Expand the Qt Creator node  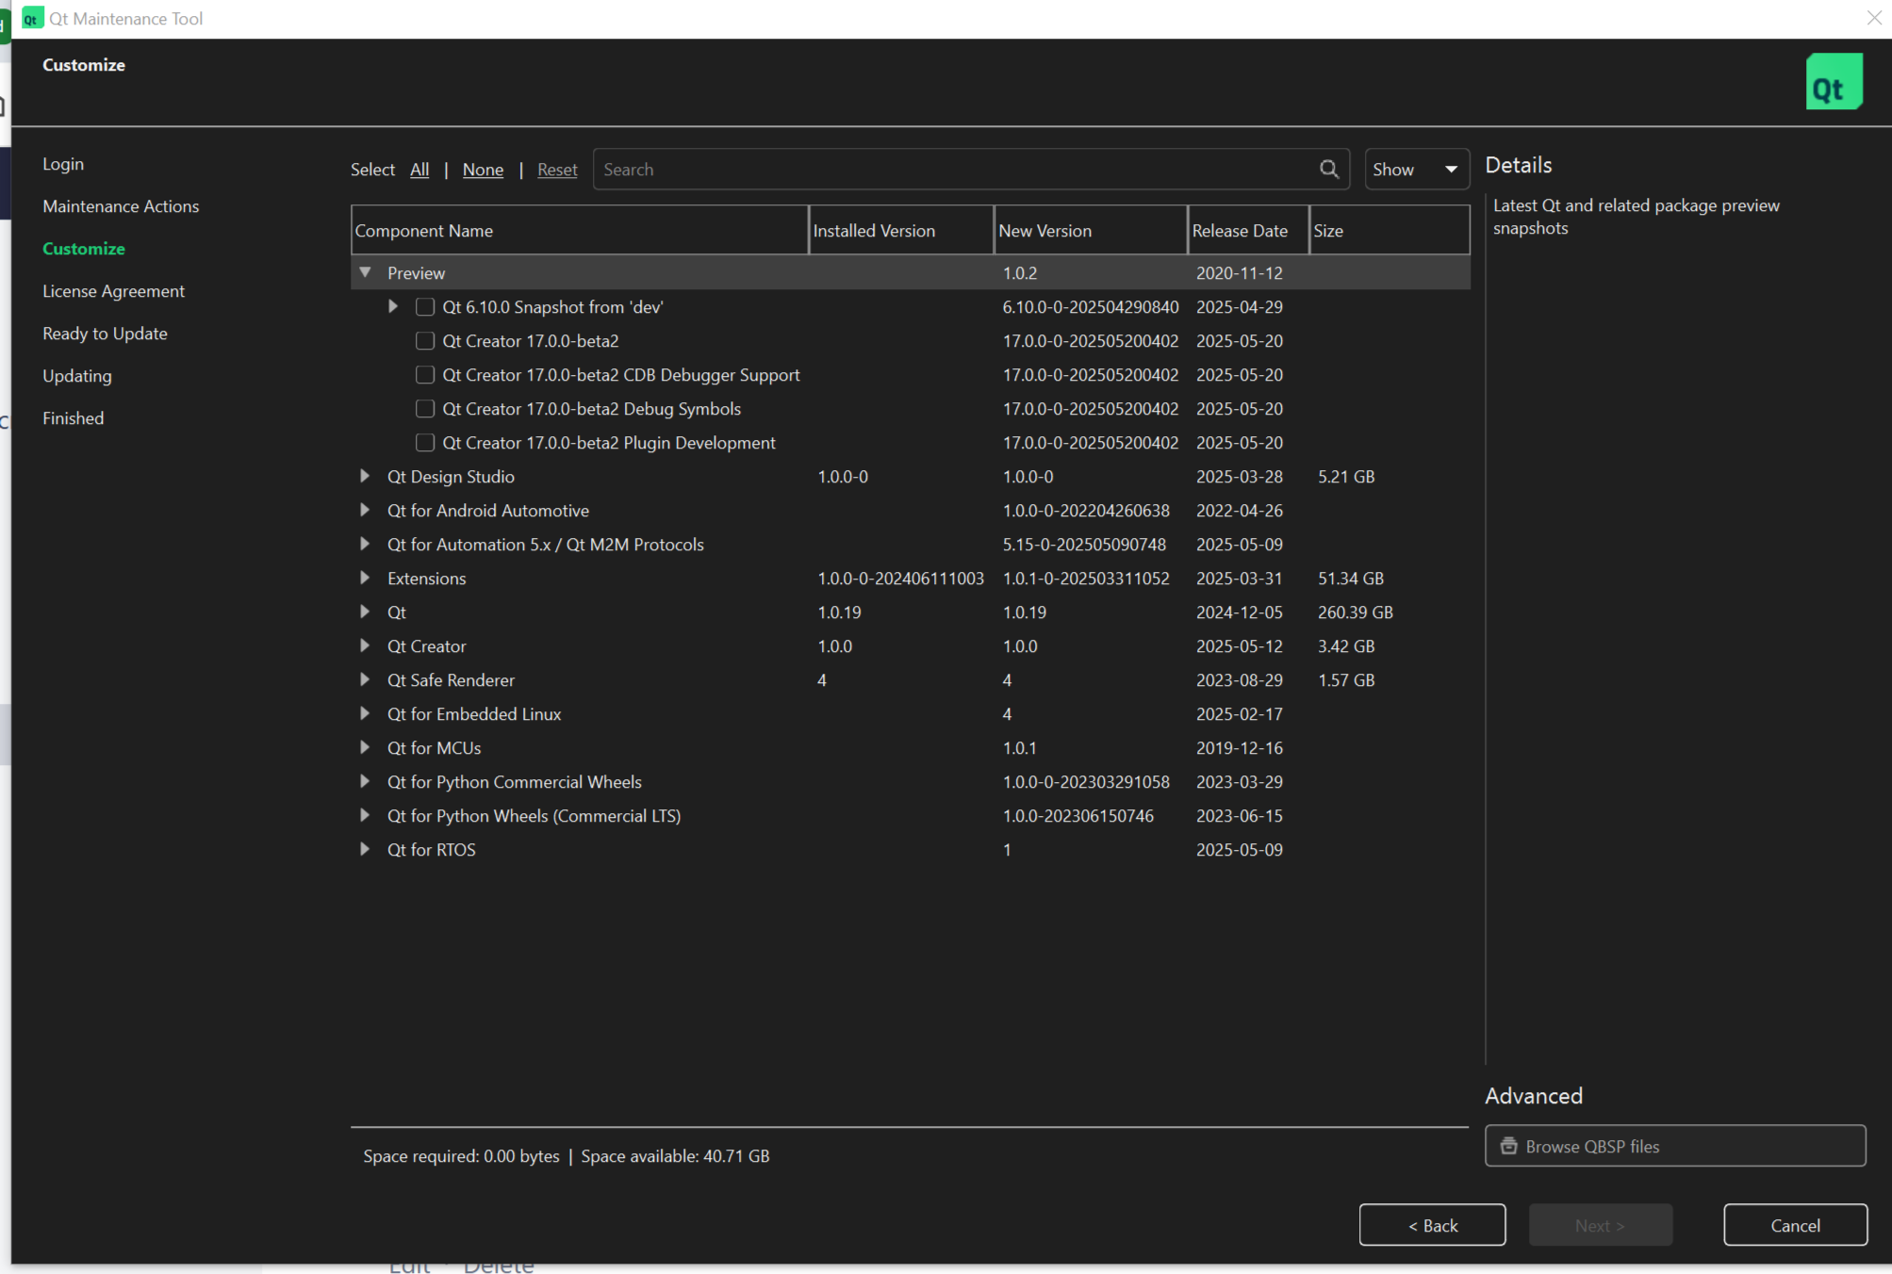365,645
